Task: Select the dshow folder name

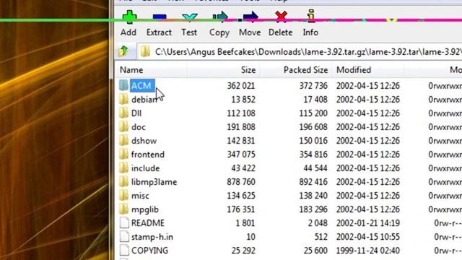Action: [x=144, y=141]
